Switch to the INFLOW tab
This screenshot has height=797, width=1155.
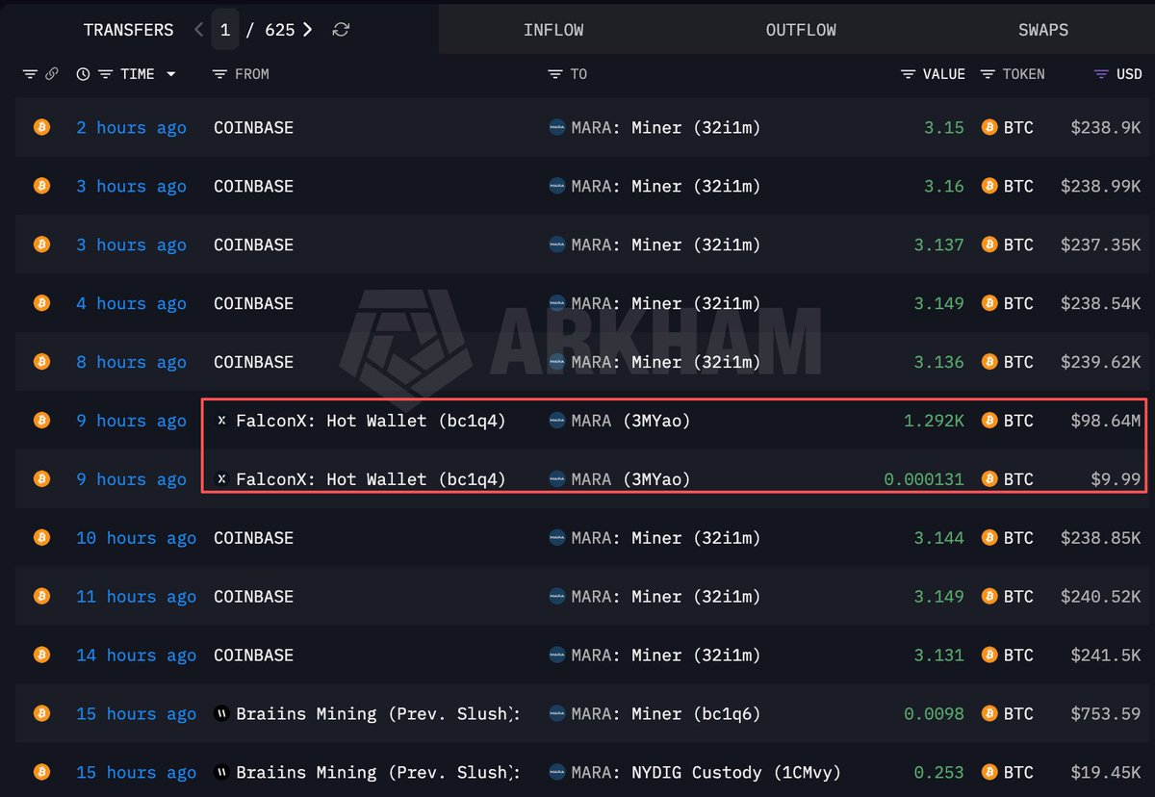tap(553, 30)
